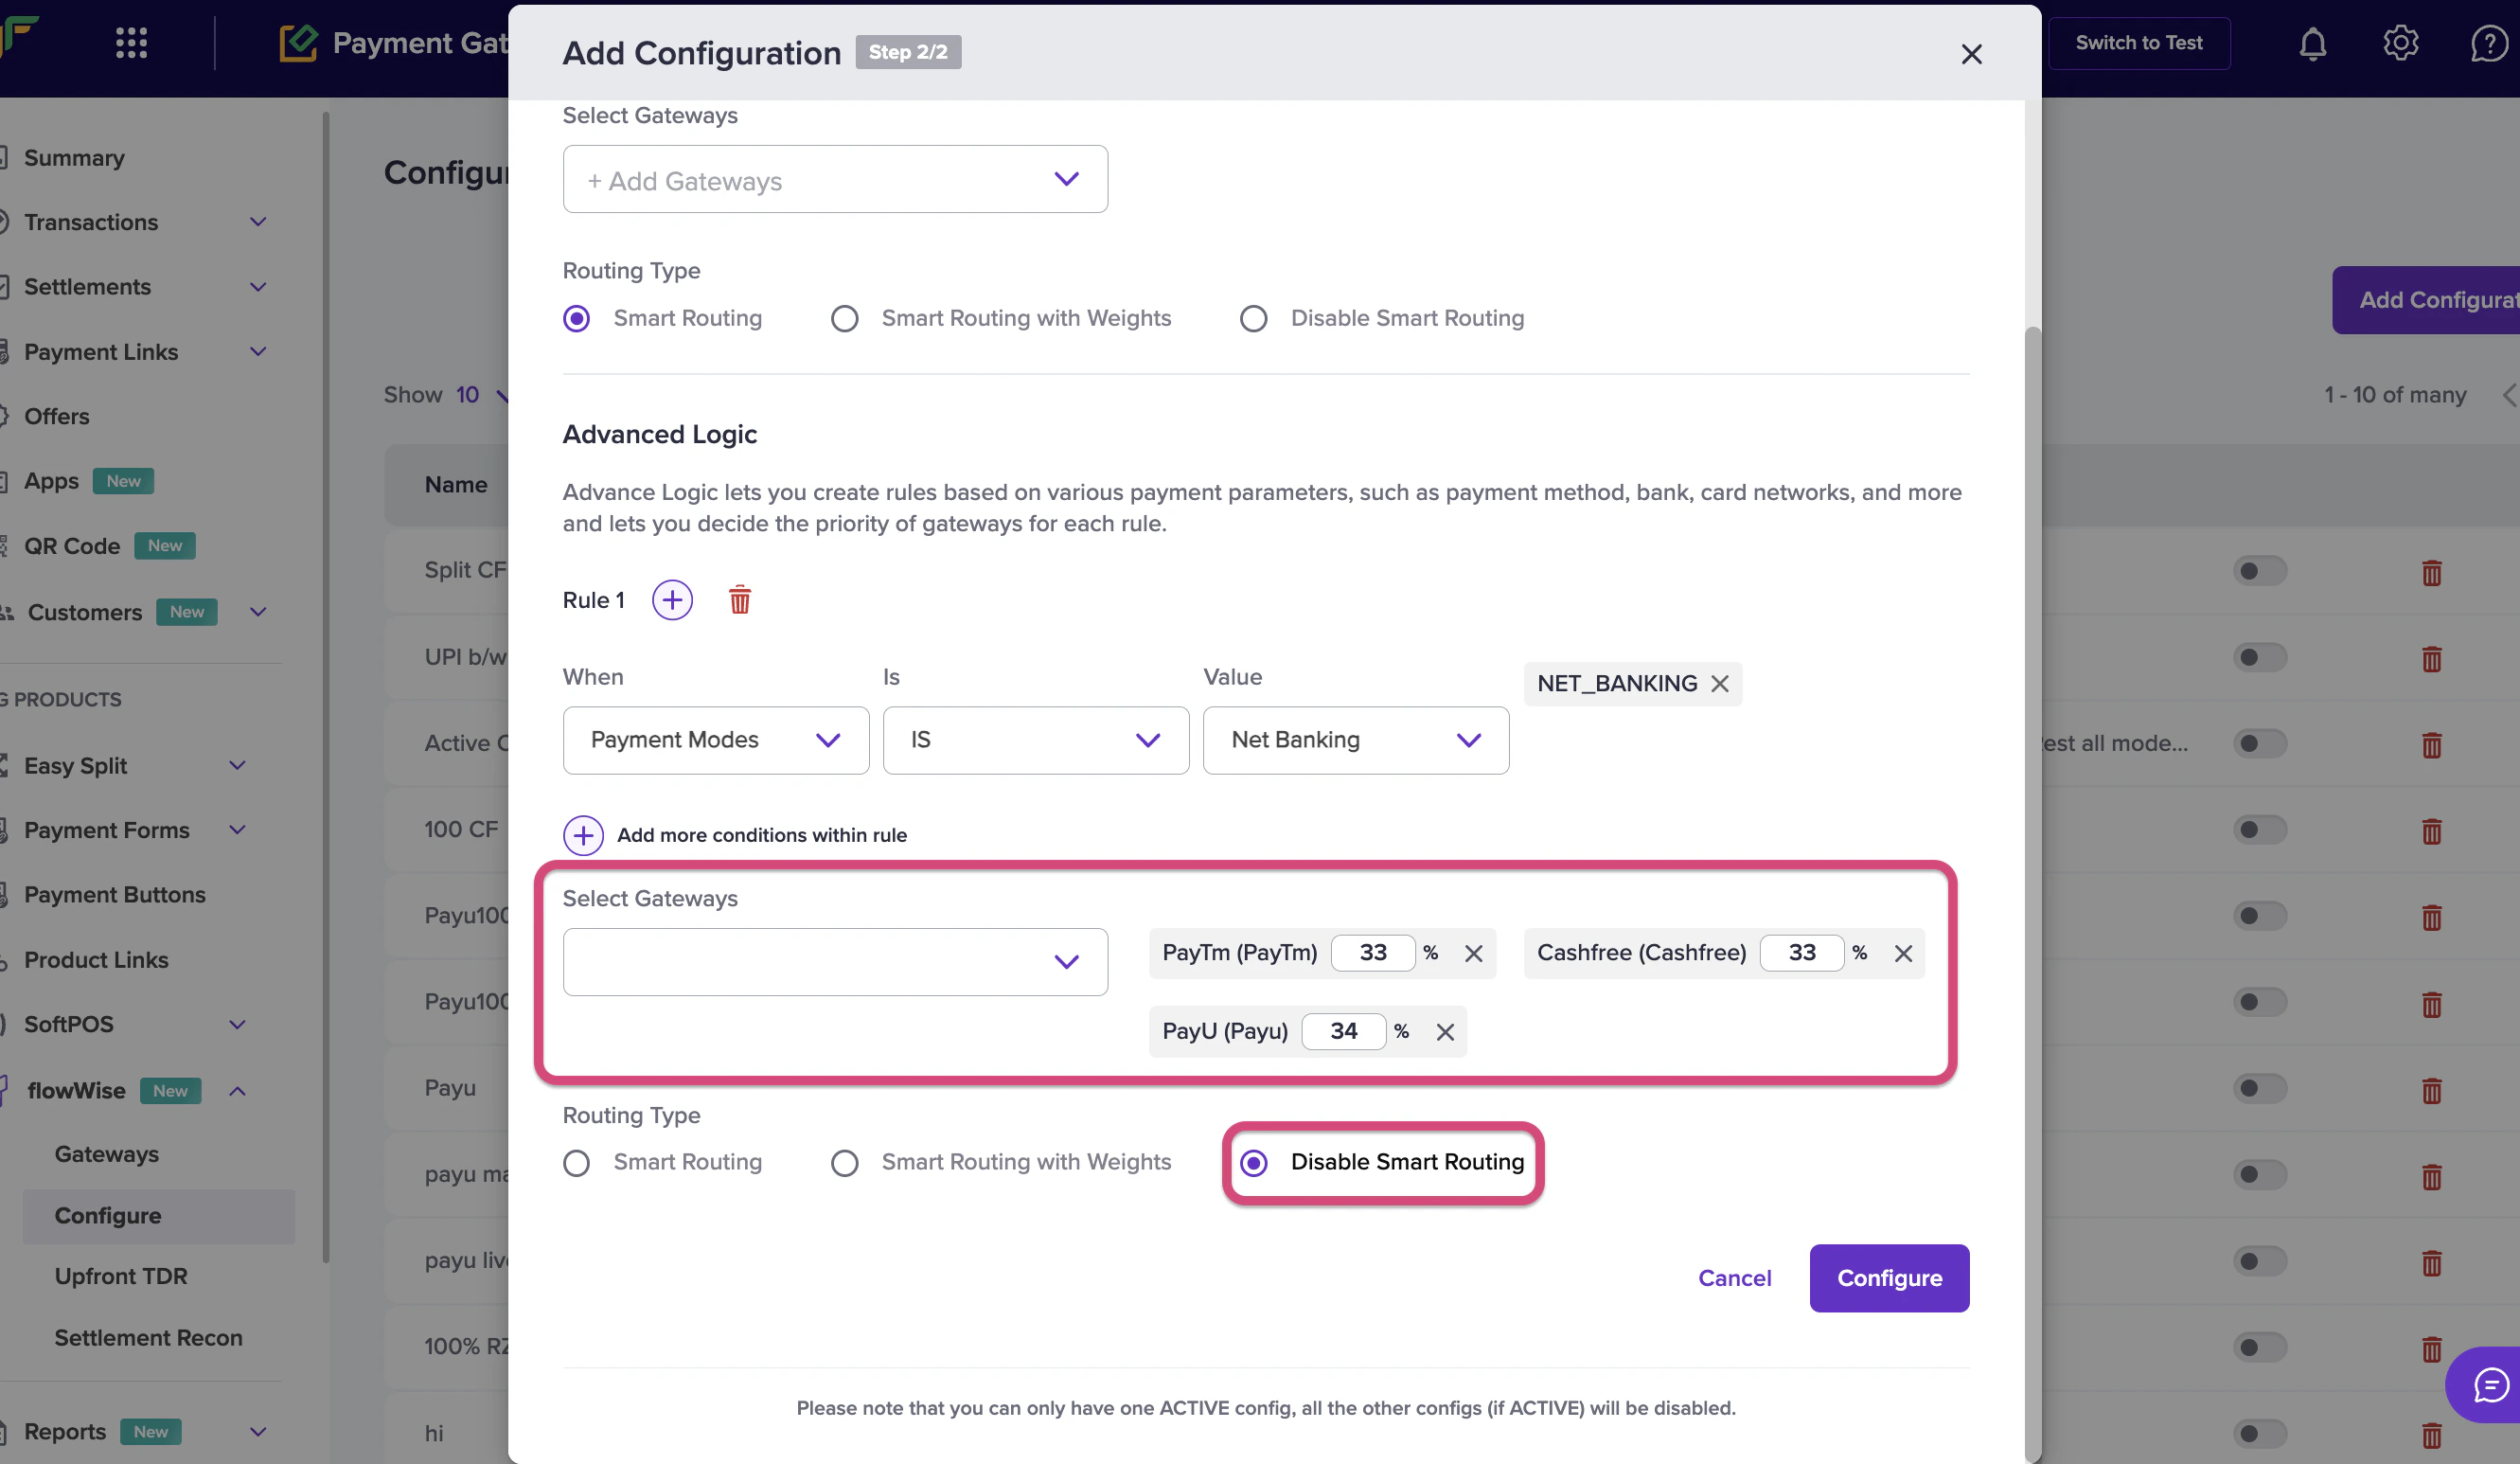Click the notification bell icon
Viewport: 2520px width, 1464px height.
click(2312, 44)
